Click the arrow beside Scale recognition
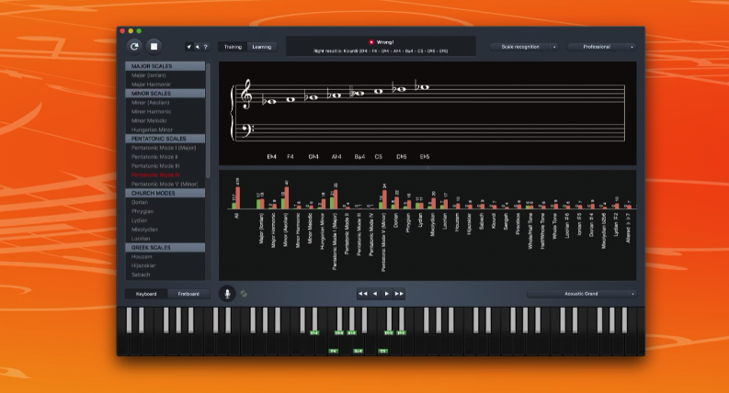This screenshot has width=729, height=393. (x=553, y=47)
